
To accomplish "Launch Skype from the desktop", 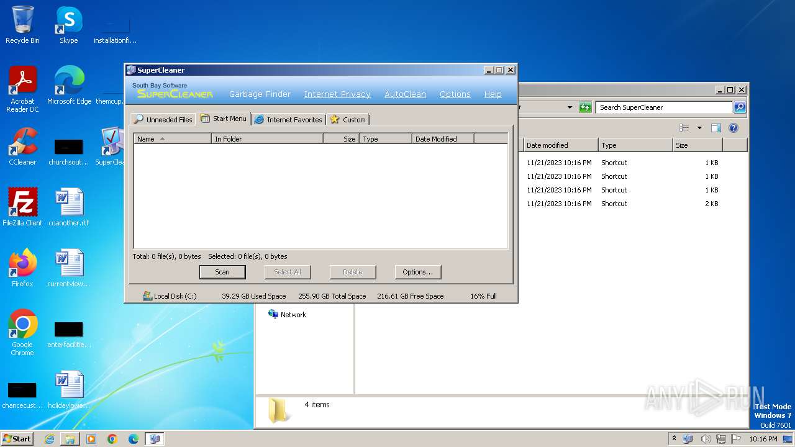I will pyautogui.click(x=68, y=25).
